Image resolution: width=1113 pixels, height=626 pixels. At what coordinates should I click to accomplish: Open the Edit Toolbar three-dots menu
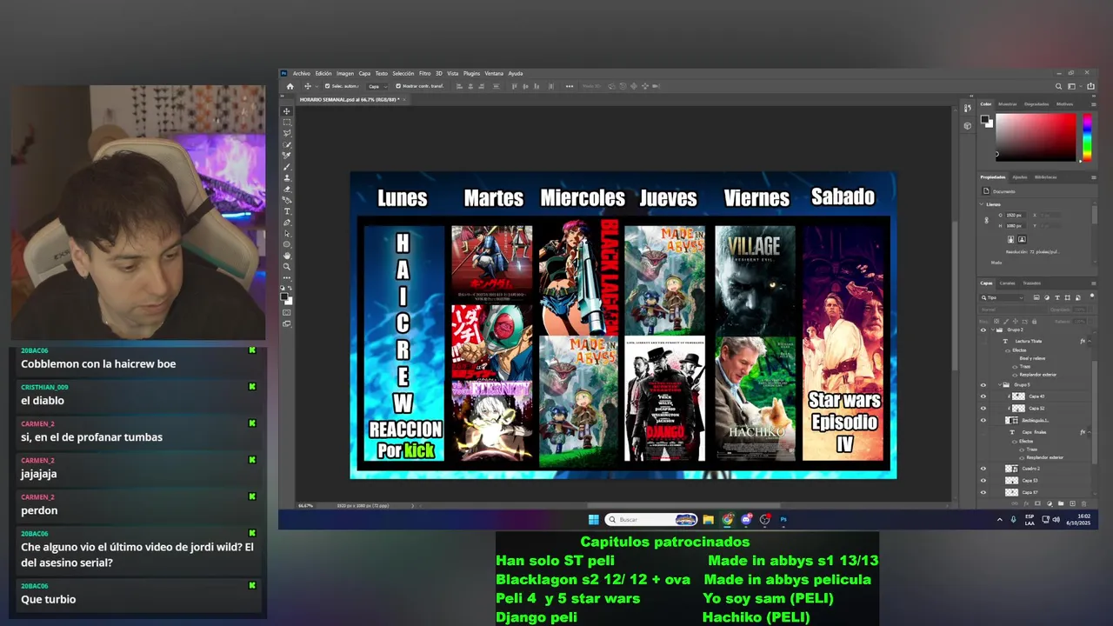coord(286,277)
